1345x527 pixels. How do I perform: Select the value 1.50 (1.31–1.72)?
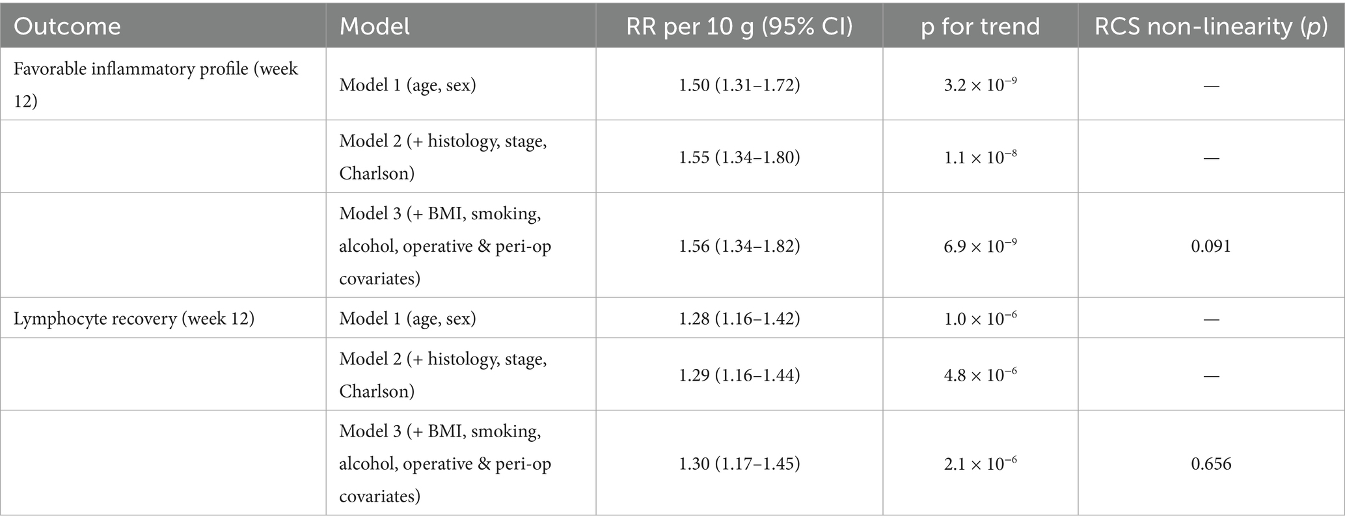(x=739, y=85)
